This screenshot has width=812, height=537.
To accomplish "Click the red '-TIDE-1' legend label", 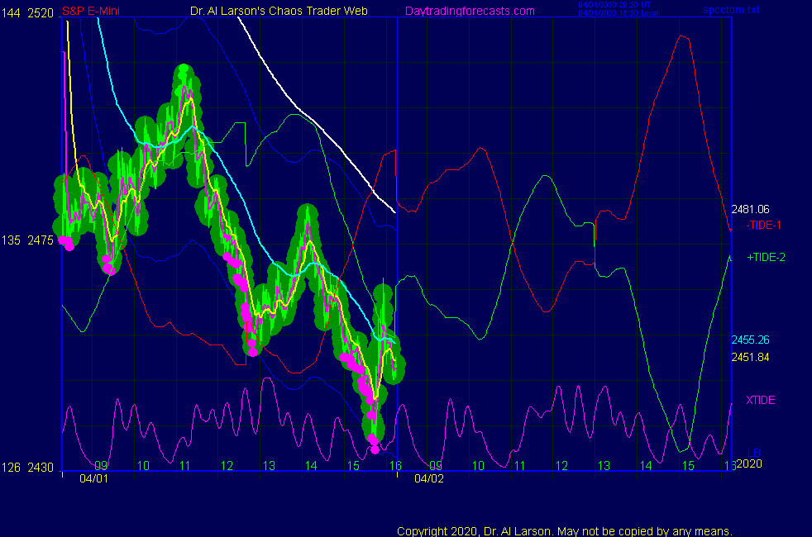I will 763,225.
